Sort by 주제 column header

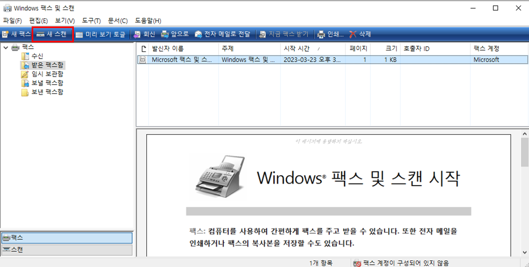coord(249,48)
